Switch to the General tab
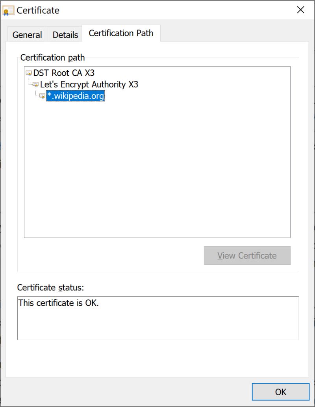 pos(27,35)
